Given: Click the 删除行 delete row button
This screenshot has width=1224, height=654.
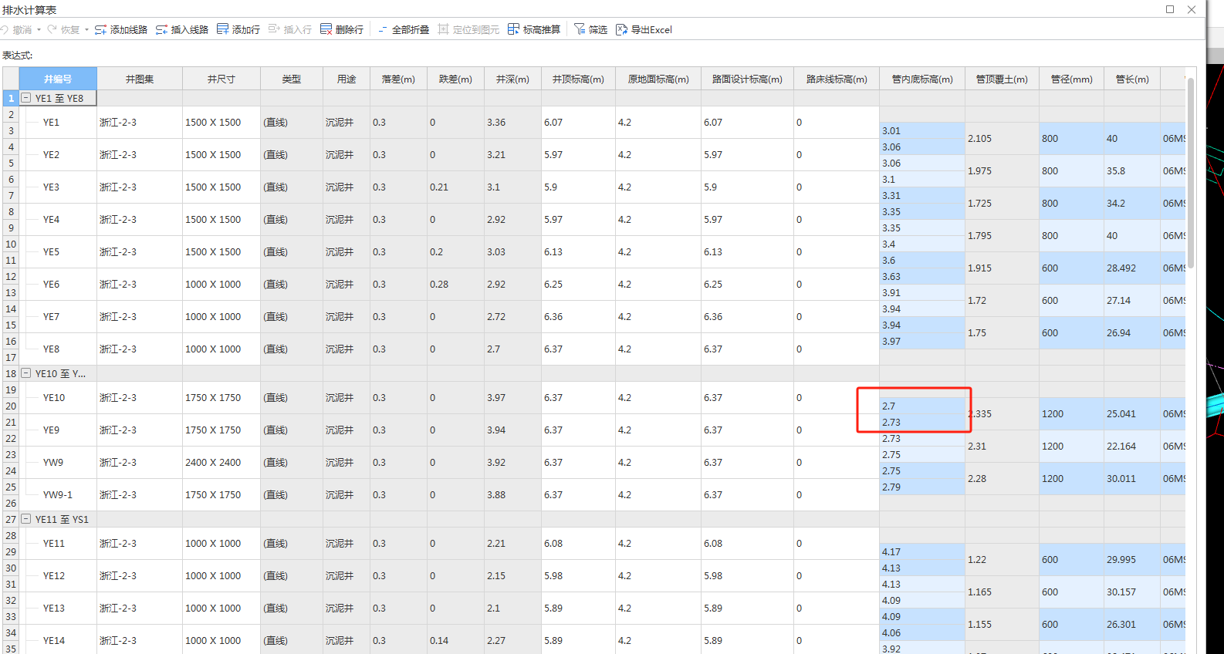Looking at the screenshot, I should [342, 29].
